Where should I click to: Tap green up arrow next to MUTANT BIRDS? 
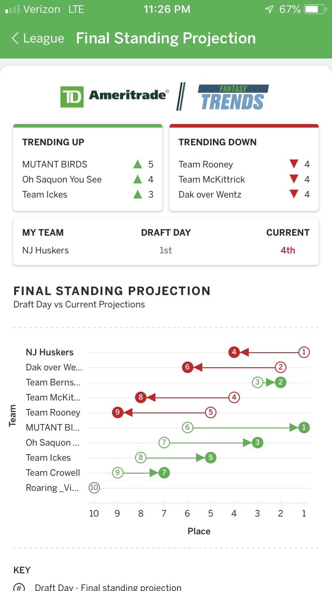138,164
